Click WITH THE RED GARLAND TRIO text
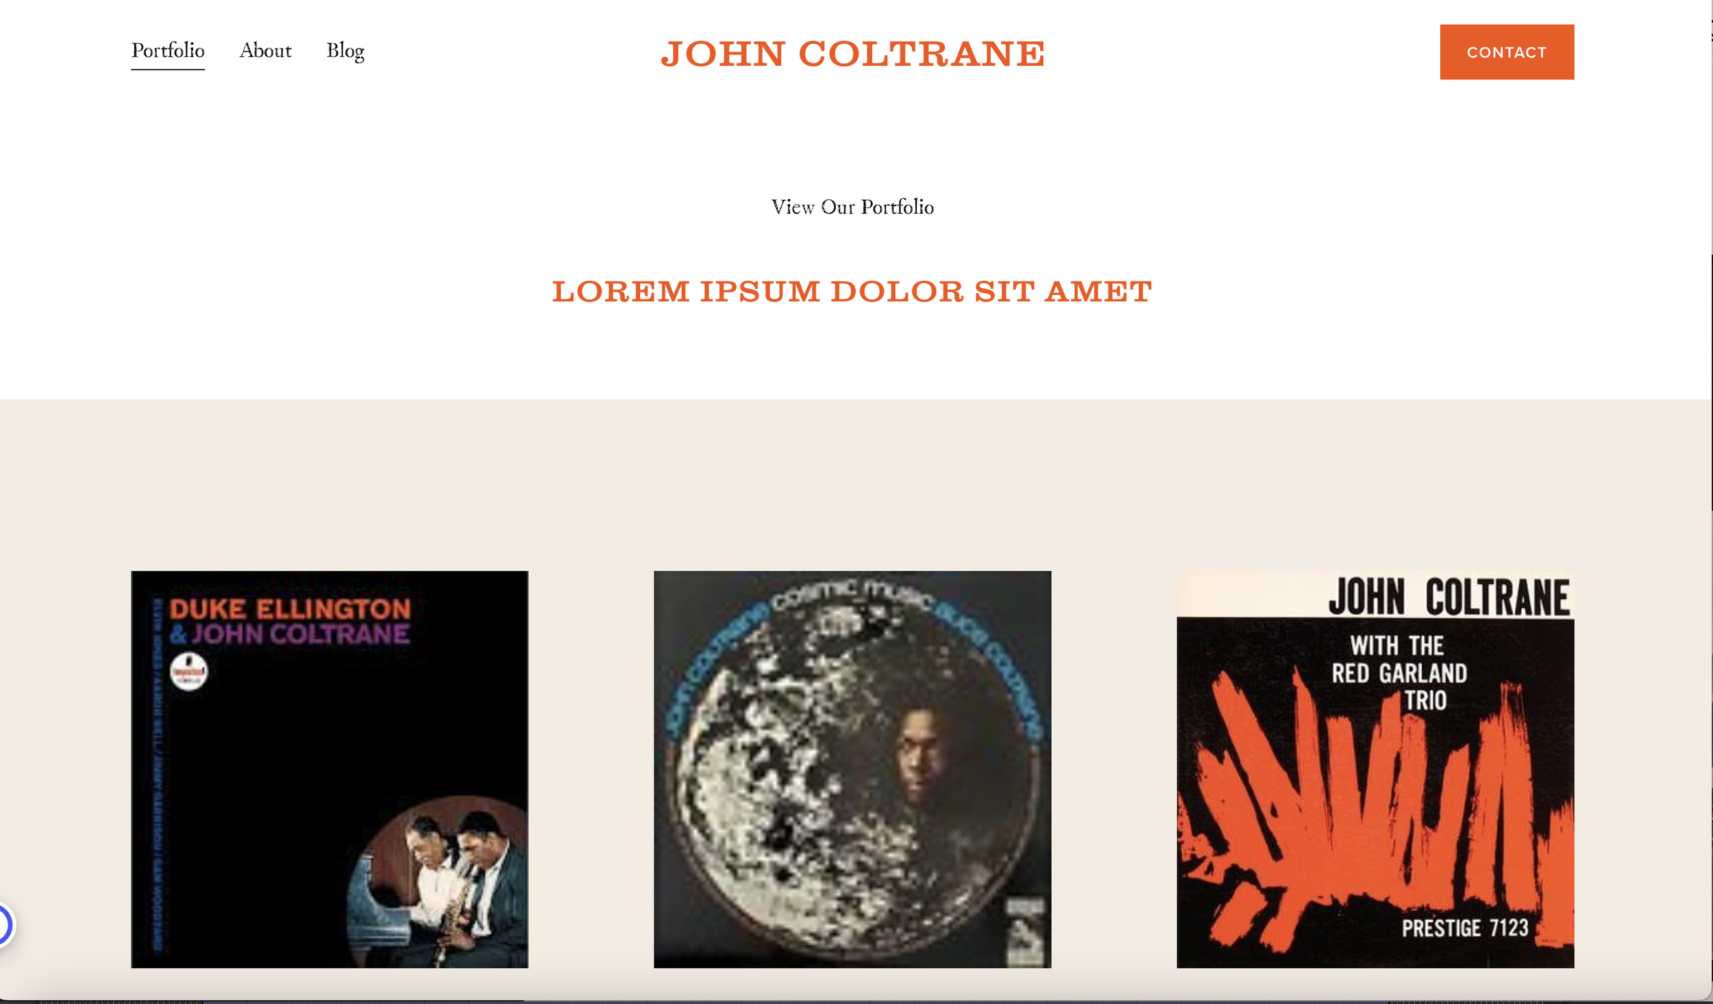This screenshot has width=1713, height=1004. pos(1398,673)
